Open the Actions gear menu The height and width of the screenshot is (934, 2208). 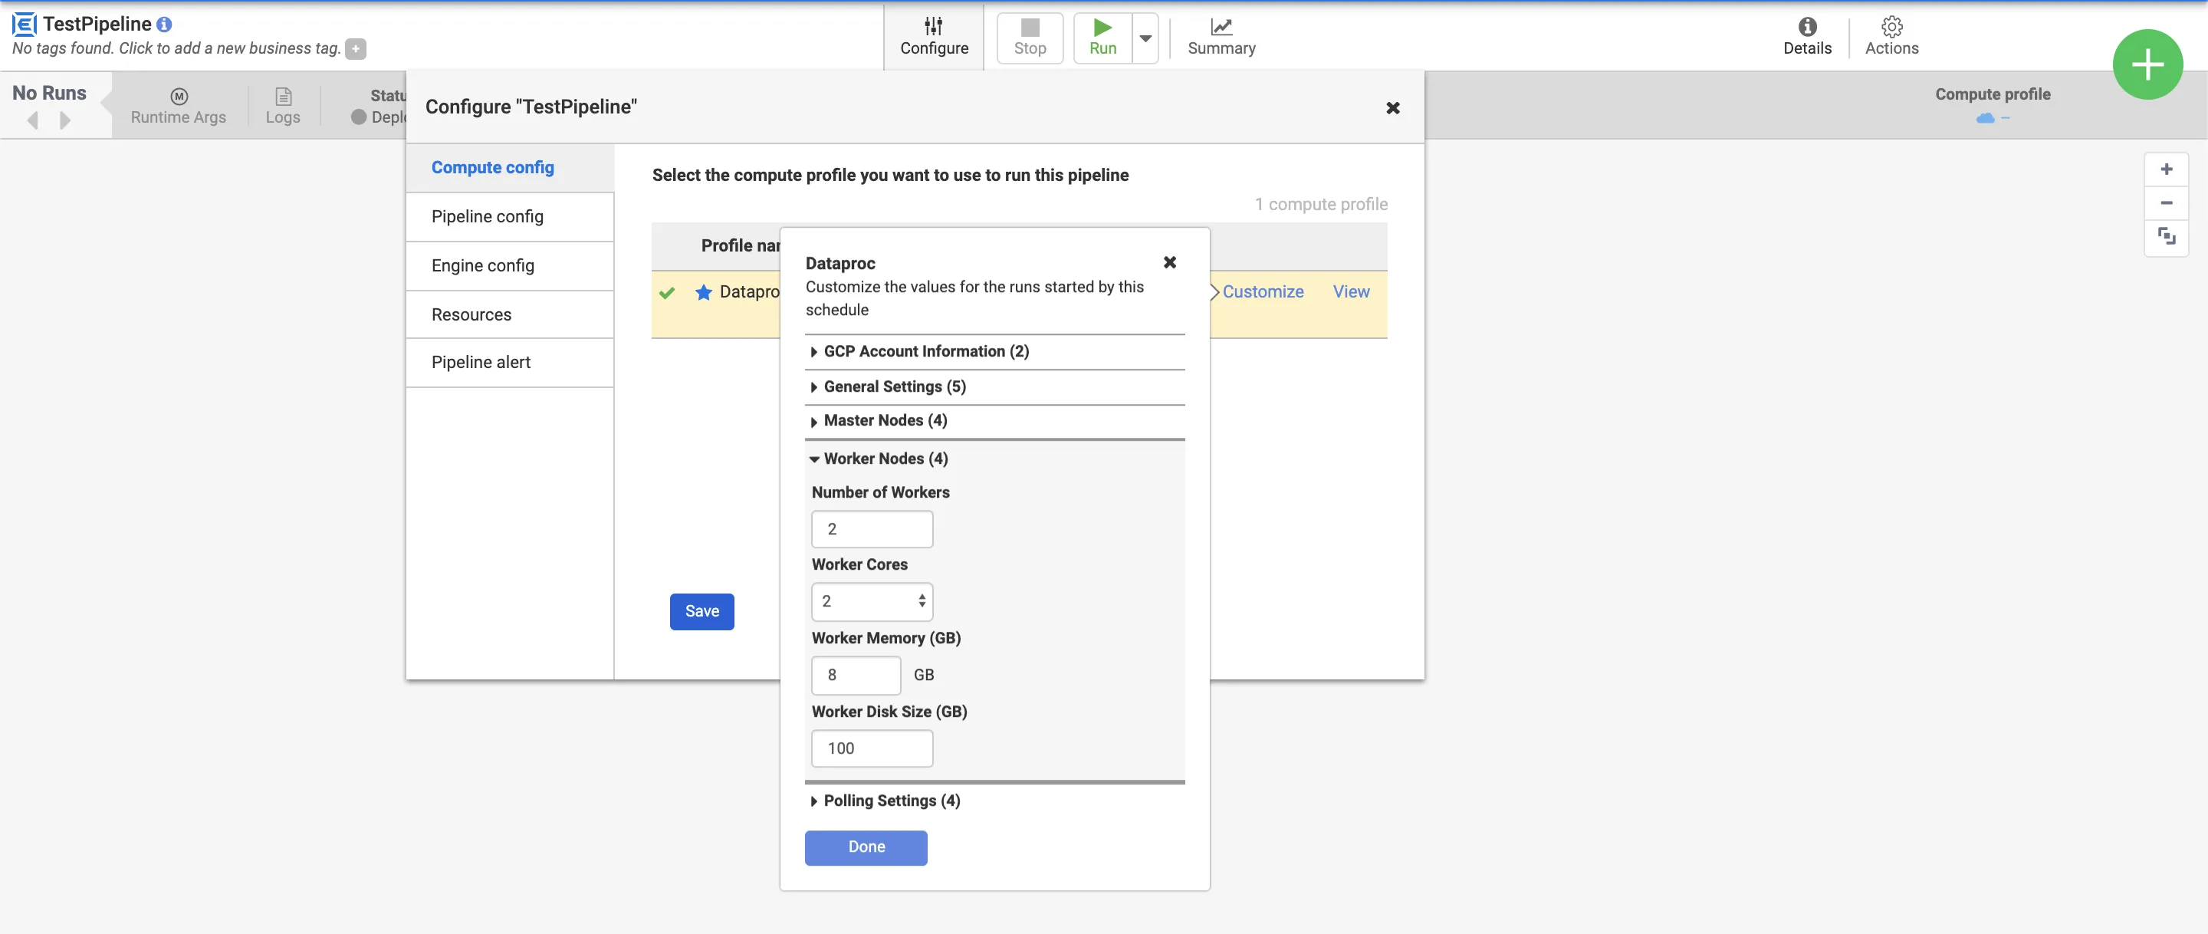pos(1891,27)
